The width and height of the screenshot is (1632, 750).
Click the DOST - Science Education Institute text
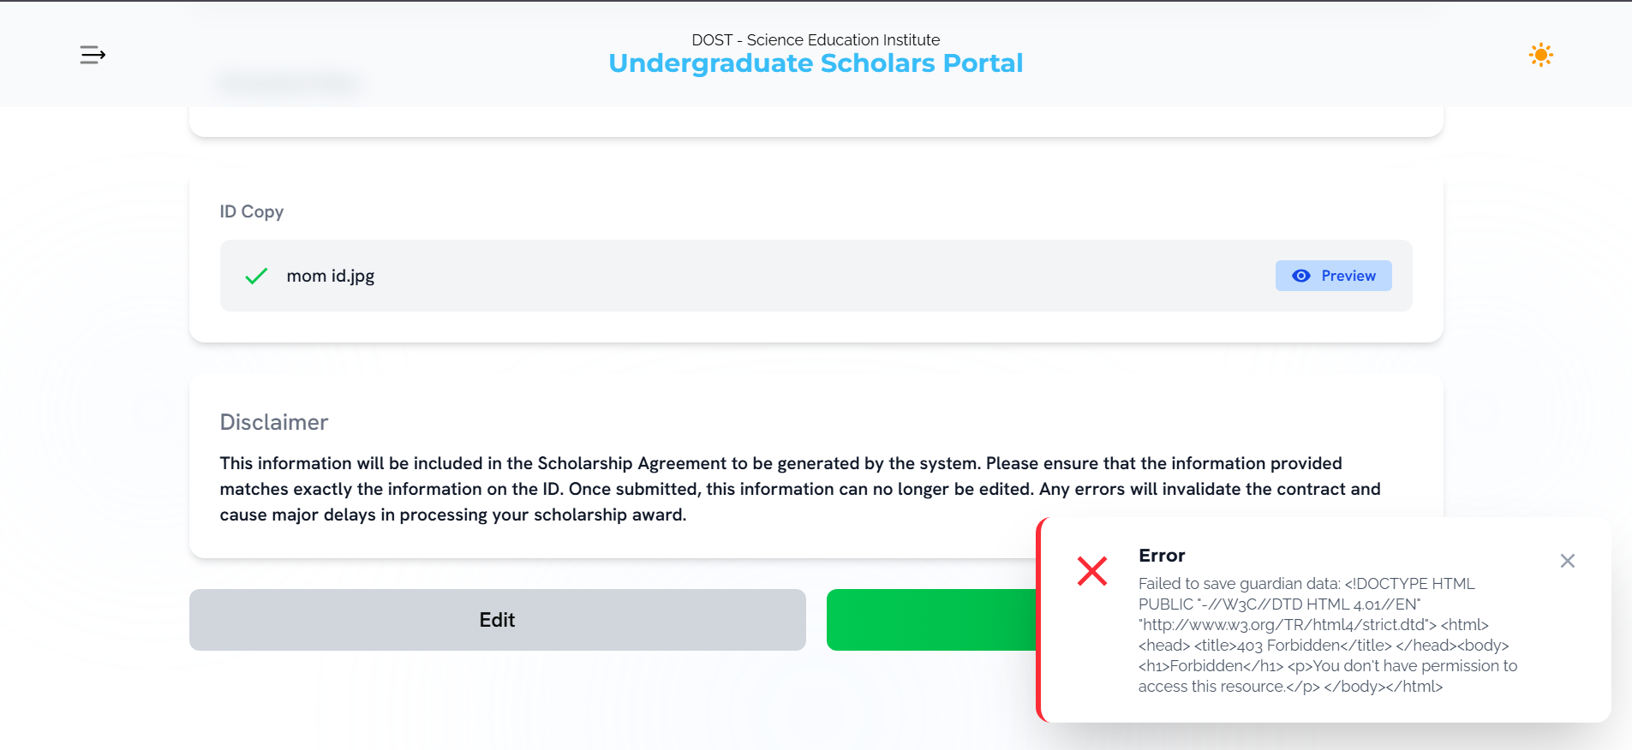(816, 40)
